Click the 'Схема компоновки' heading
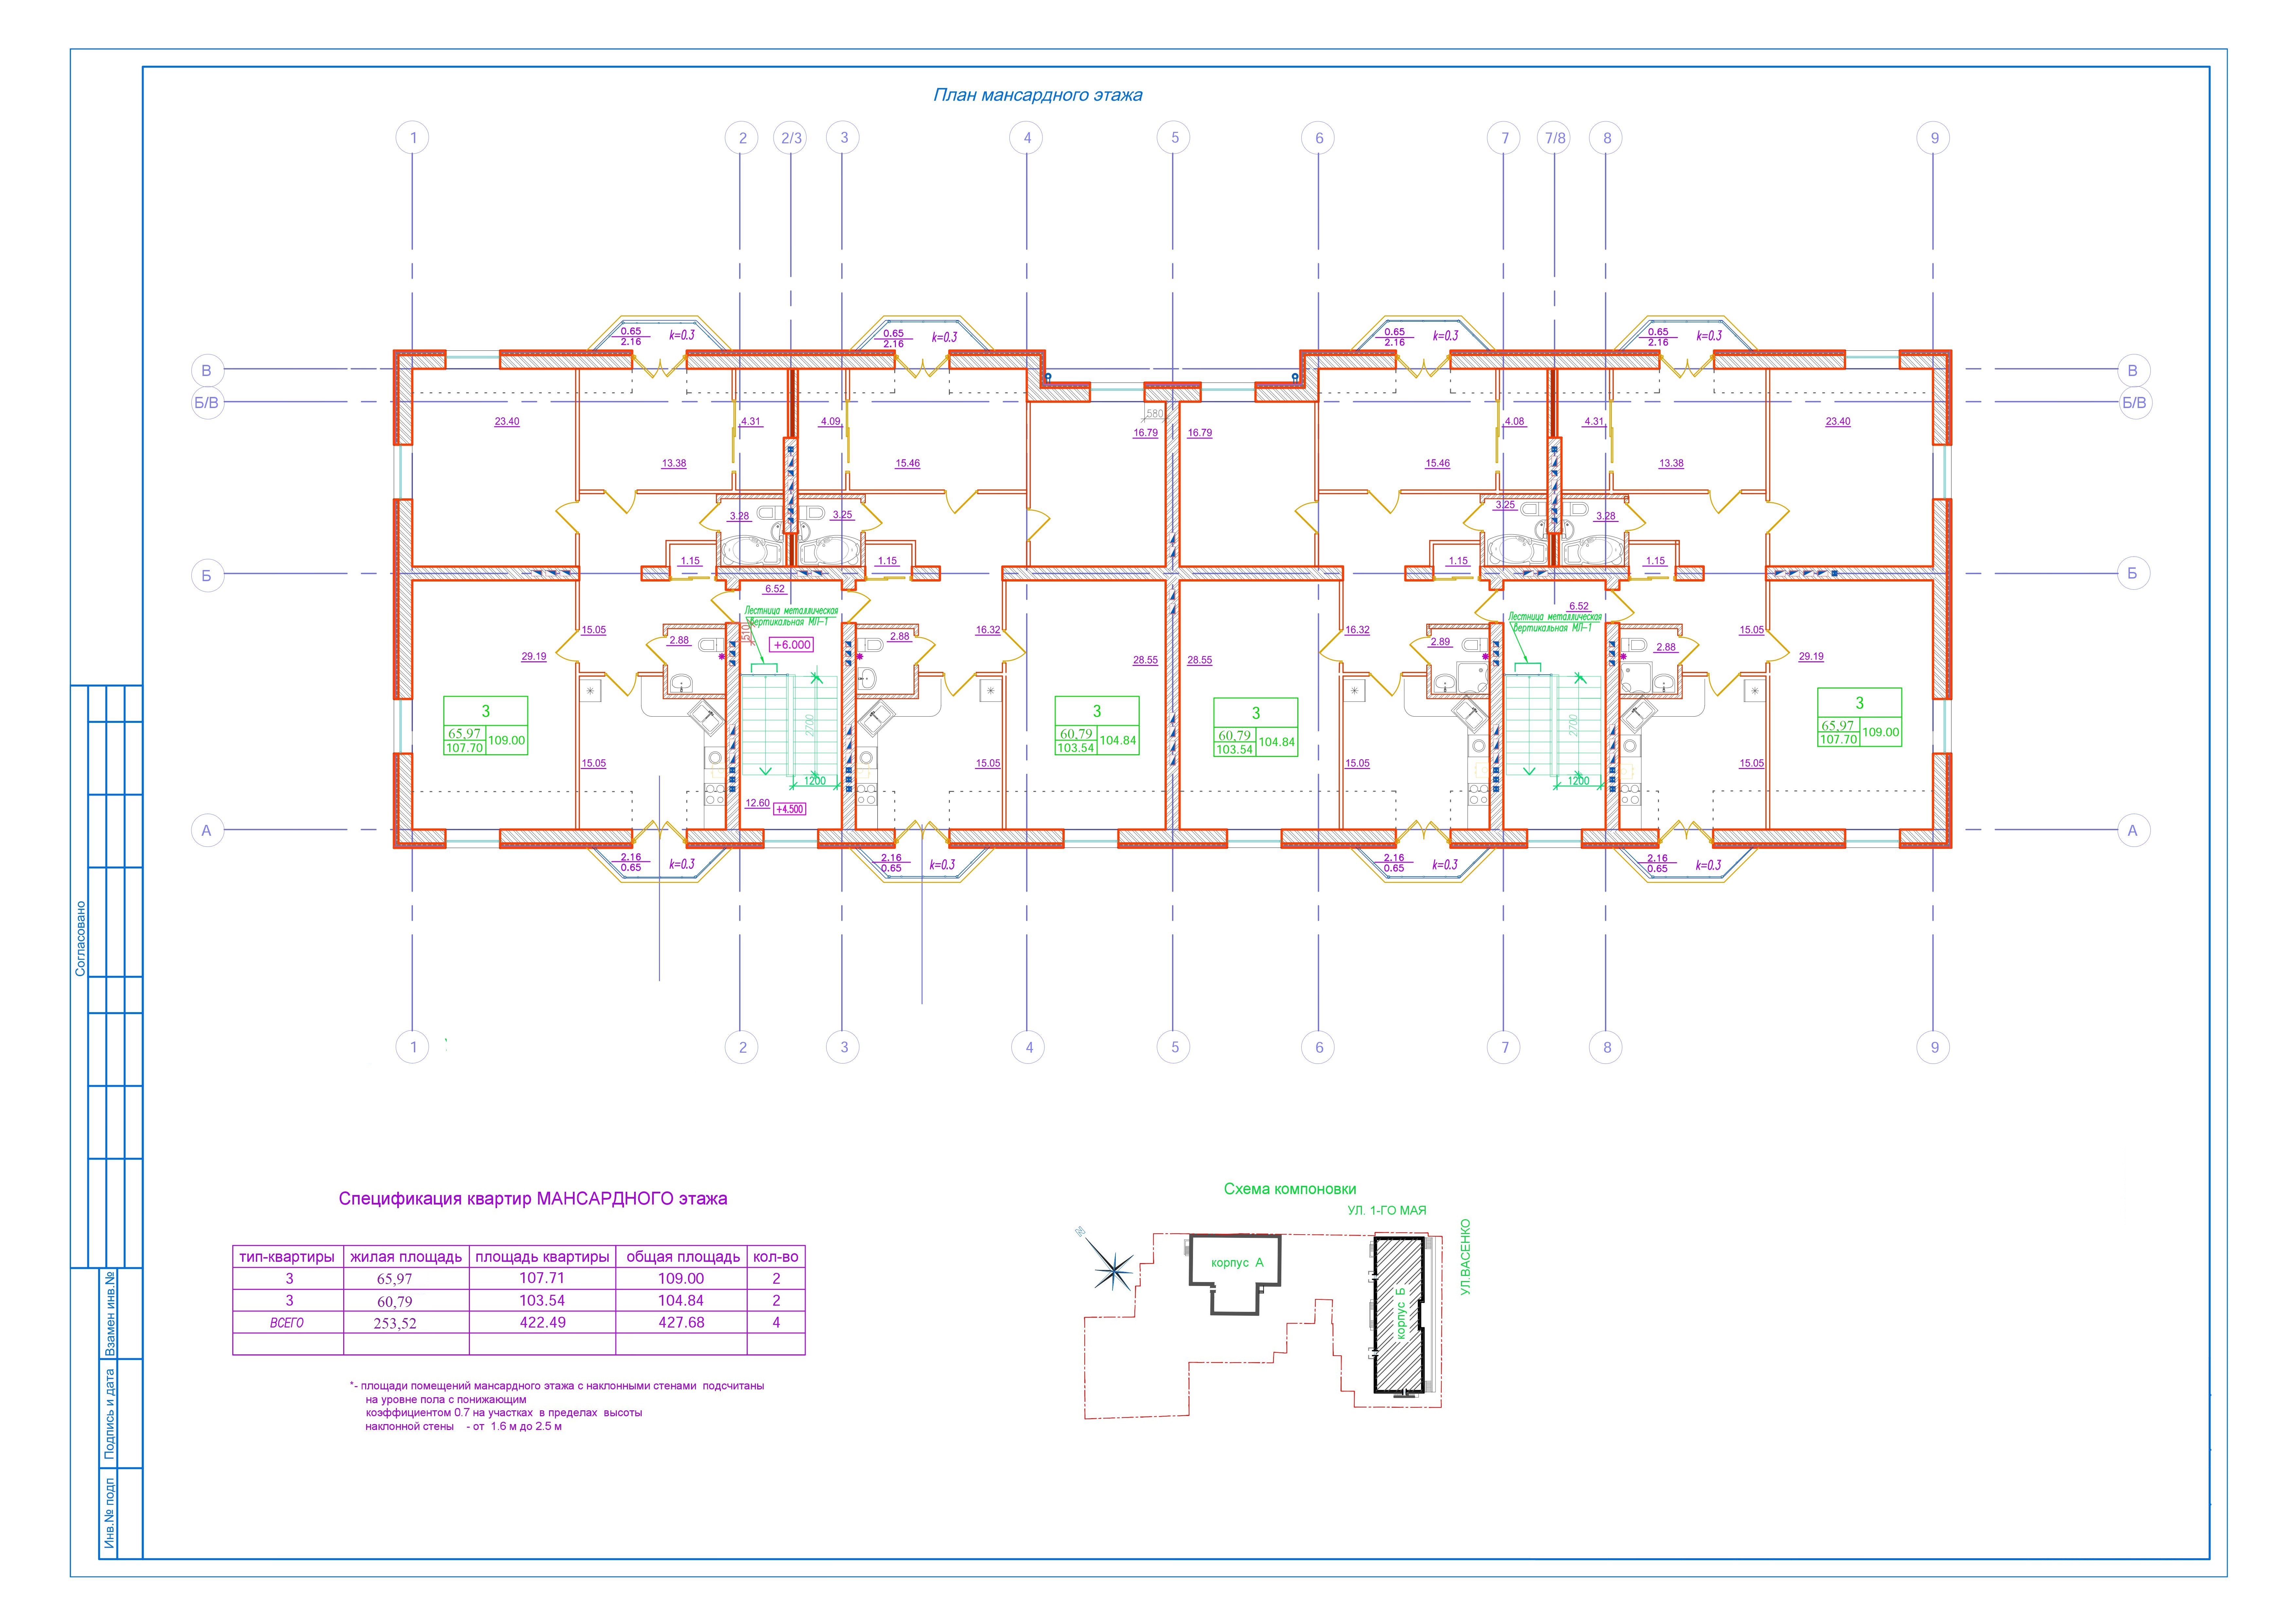2296x1624 pixels. click(x=1290, y=1189)
